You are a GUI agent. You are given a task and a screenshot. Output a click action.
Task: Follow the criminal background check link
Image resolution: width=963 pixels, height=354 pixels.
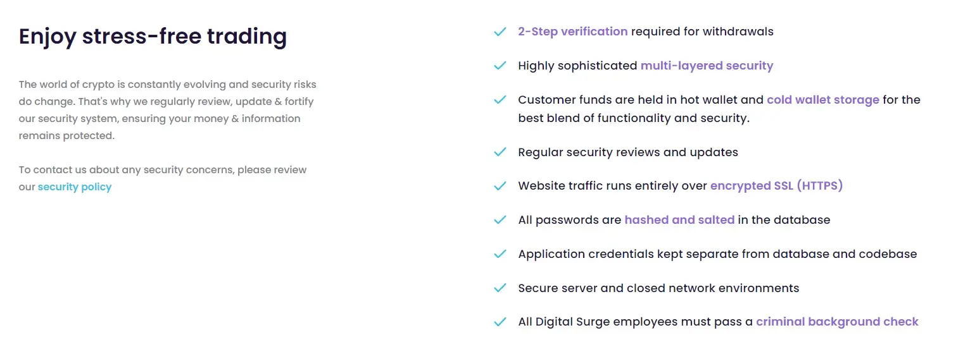coord(837,322)
